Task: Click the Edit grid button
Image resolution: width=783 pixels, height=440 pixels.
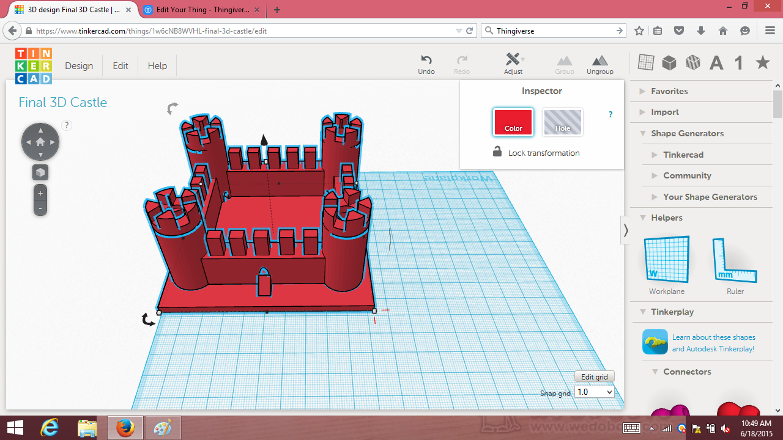Action: [x=595, y=377]
